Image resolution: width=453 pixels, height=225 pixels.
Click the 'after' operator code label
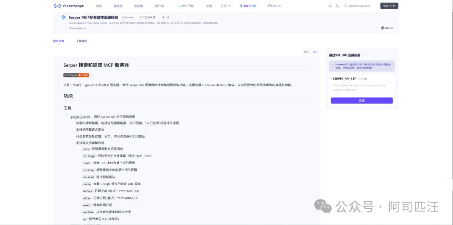[87, 198]
